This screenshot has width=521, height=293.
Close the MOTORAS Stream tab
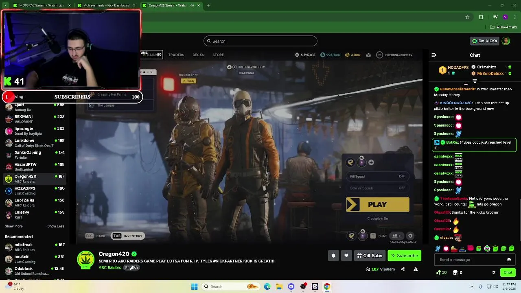69,5
